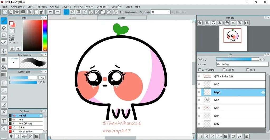The width and height of the screenshot is (270, 140).
Task: Click the share/export icon in top toolbar
Action: [x=11, y=12]
